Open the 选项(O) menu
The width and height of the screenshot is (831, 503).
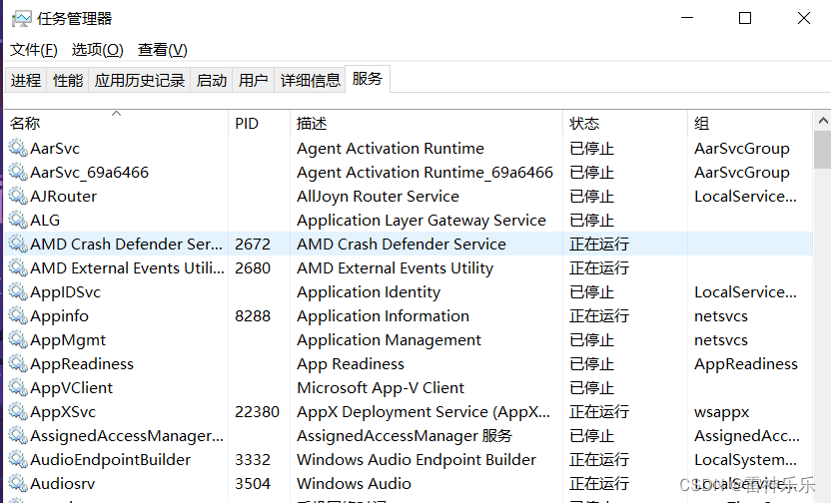98,50
